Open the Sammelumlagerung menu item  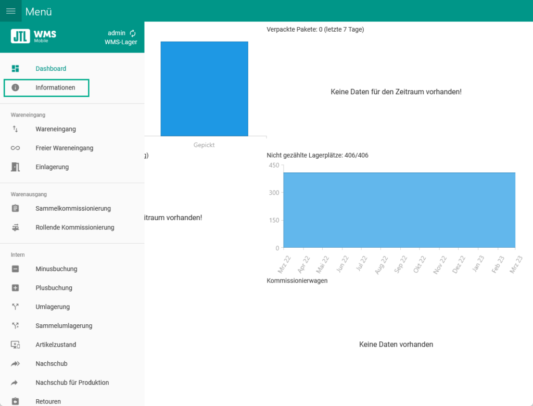point(64,326)
